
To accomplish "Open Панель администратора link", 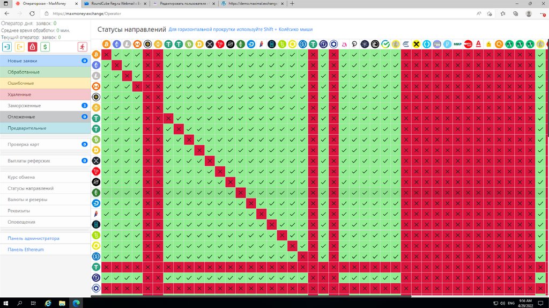I will (33, 238).
